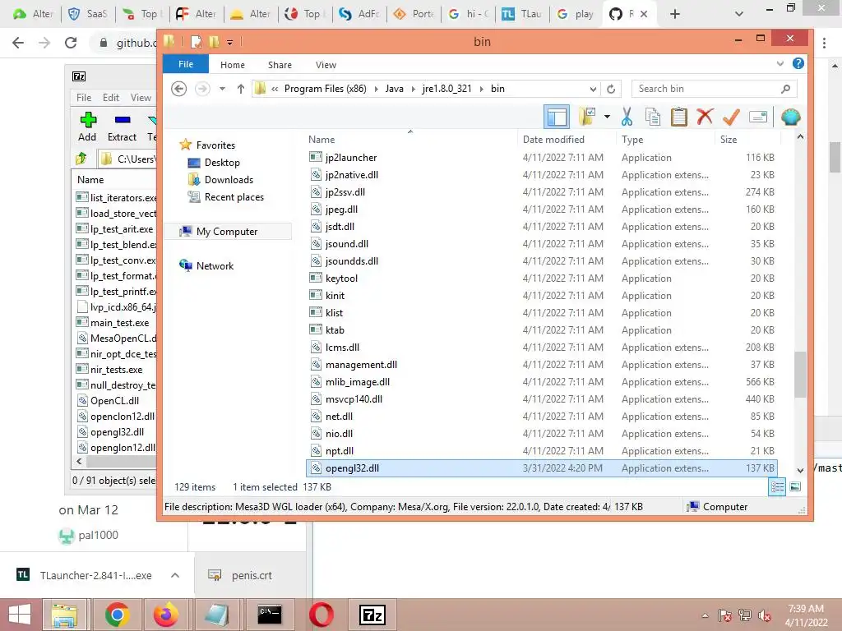This screenshot has height=631, width=842.
Task: Click the blue Help question mark icon
Action: [x=798, y=64]
